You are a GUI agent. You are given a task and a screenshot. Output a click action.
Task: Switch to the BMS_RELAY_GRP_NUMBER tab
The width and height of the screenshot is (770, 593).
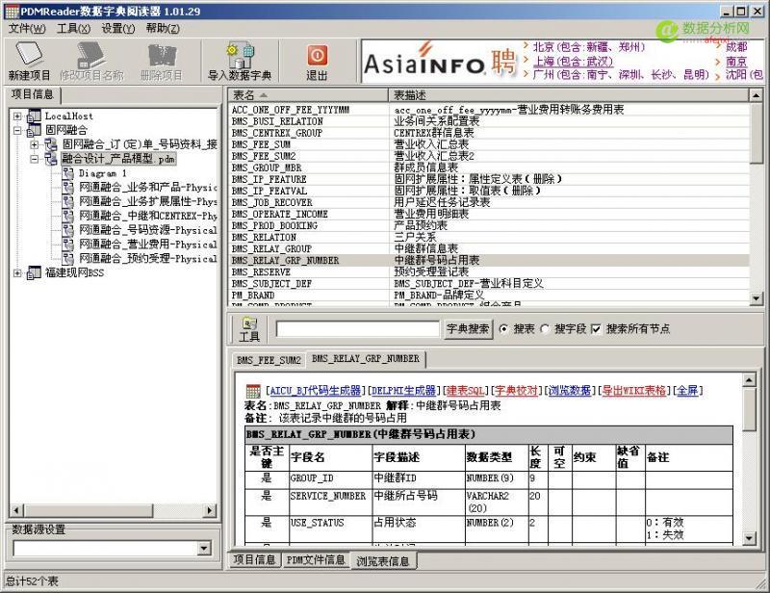click(x=366, y=359)
